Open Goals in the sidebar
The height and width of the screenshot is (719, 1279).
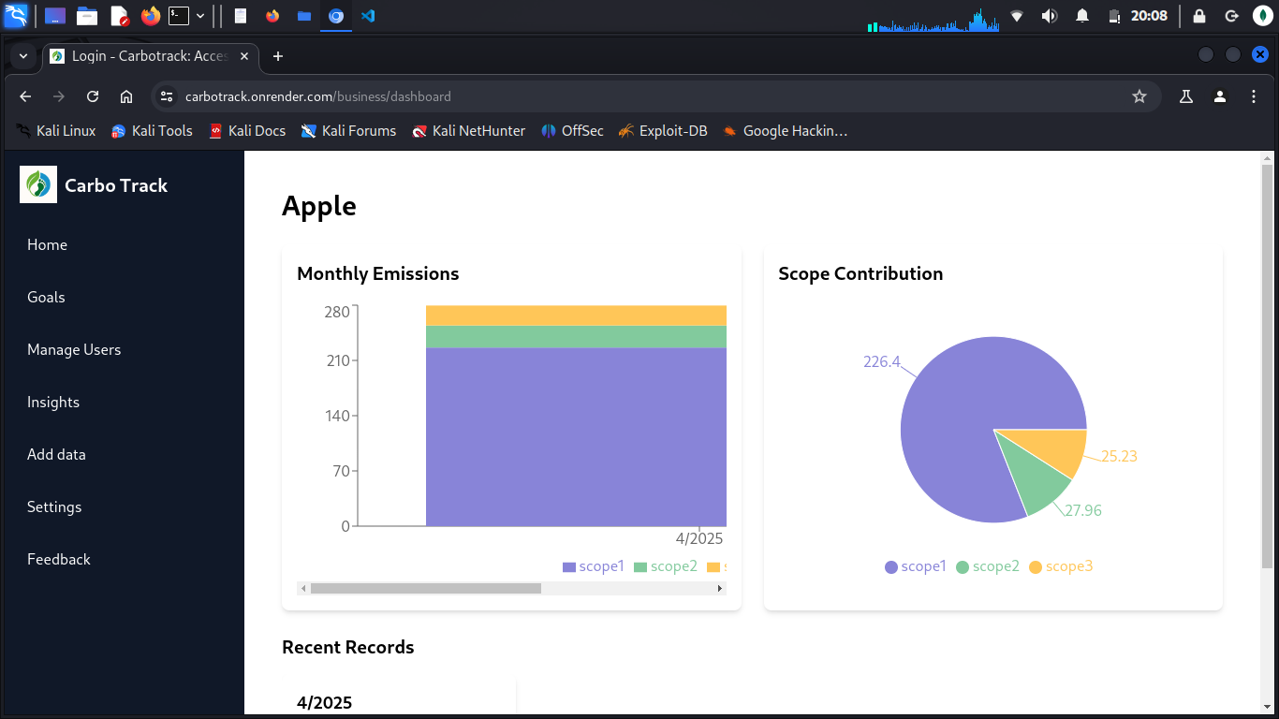pos(46,297)
